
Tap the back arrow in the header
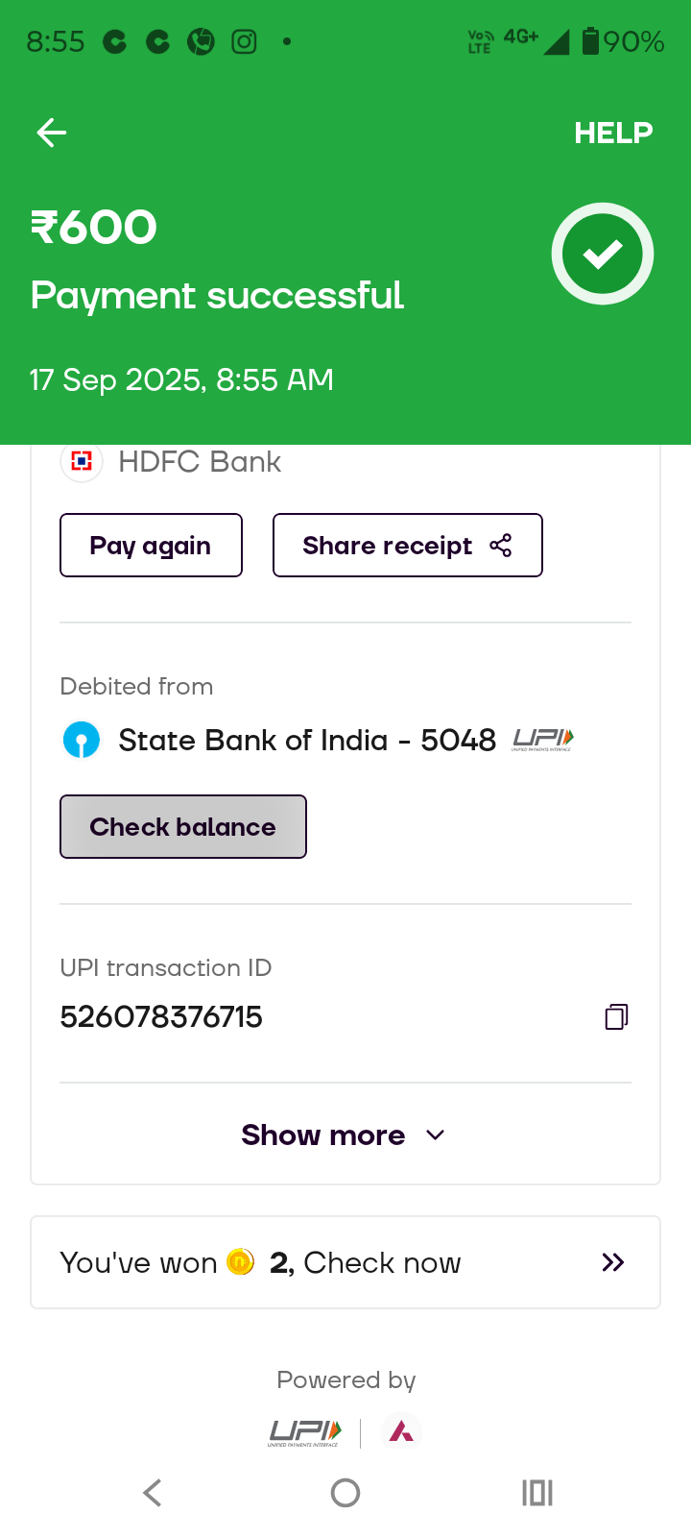point(52,133)
